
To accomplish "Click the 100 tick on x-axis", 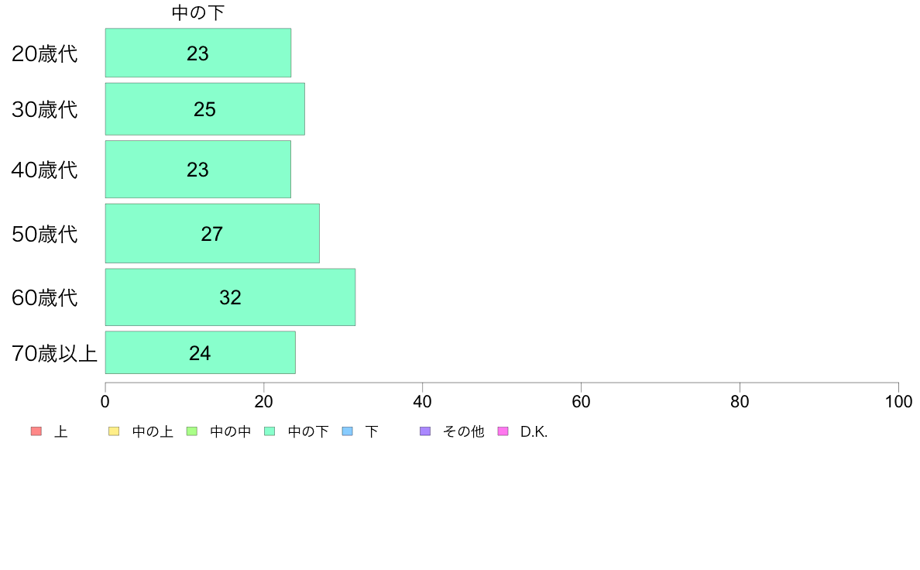I will pos(898,401).
